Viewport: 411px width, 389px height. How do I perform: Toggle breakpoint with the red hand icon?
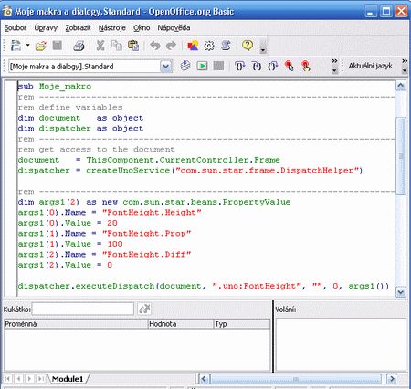click(x=289, y=66)
